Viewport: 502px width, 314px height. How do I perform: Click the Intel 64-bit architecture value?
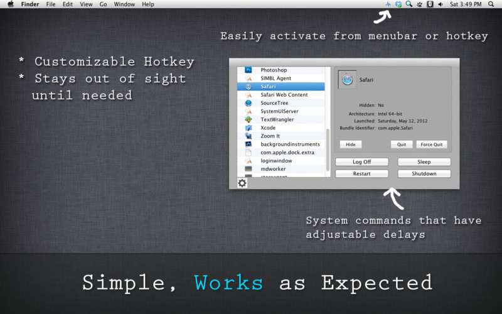(x=390, y=114)
